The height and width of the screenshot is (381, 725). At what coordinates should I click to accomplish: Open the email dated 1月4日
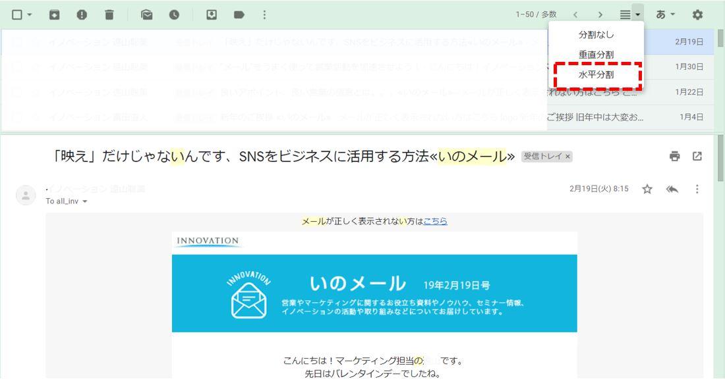point(359,117)
